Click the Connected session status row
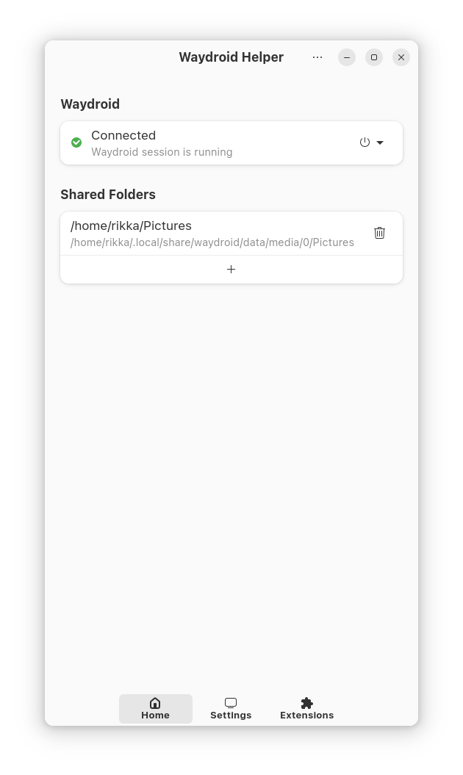 tap(232, 143)
